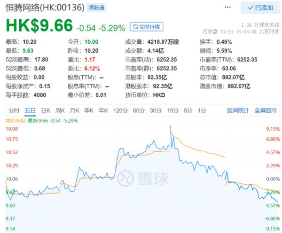Screen dimensions: 282x233
Task: Show the 日K candlestick chart
Action: pyautogui.click(x=46, y=110)
